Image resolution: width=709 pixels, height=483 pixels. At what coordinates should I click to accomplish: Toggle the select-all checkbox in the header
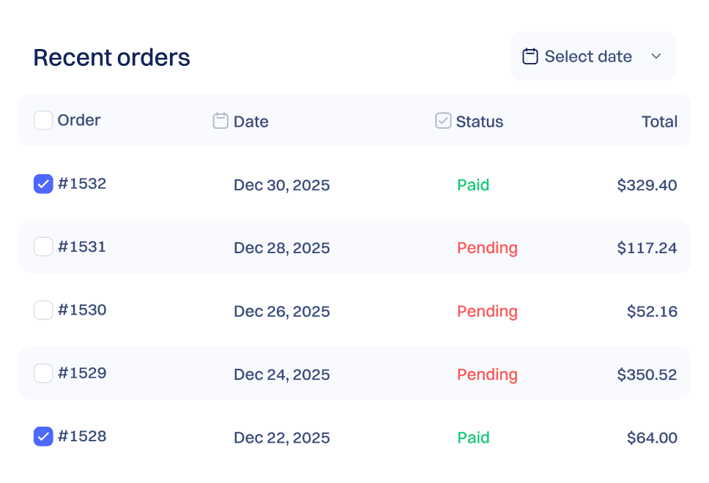click(43, 120)
